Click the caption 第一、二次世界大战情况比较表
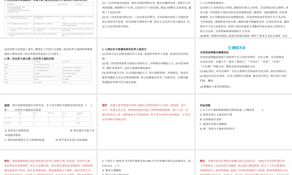Image resolution: width=292 pixels, height=175 pixels. [x=23, y=110]
